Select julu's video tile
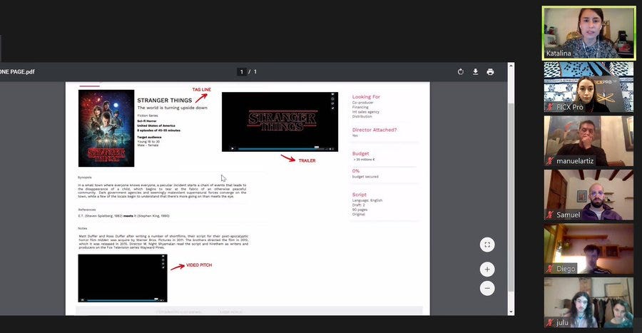The image size is (642, 333). 588,303
